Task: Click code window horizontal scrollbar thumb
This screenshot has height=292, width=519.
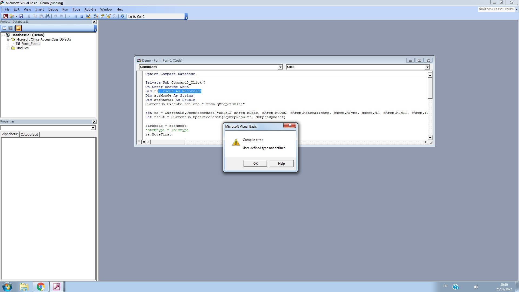Action: (x=168, y=142)
